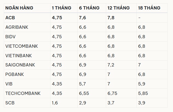173x112 pixels.
Task: Click the 6 THÁNG column header
Action: tap(89, 8)
